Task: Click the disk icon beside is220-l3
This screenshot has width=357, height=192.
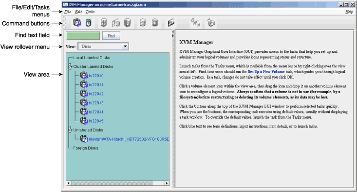Action: click(x=84, y=103)
